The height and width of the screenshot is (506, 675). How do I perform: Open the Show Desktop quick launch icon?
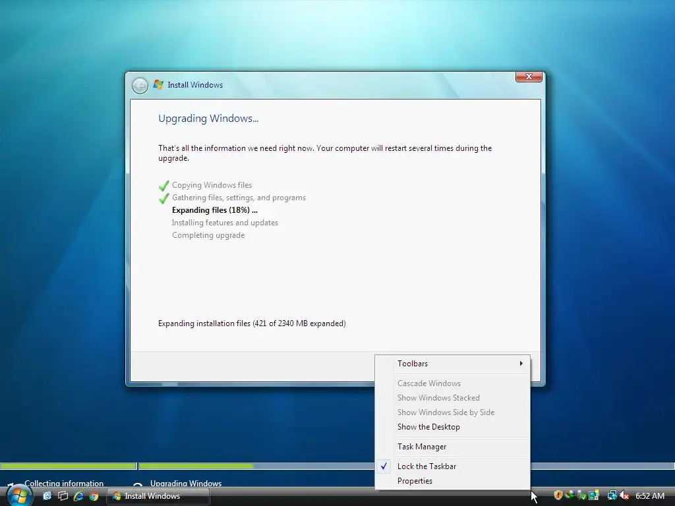click(x=47, y=495)
